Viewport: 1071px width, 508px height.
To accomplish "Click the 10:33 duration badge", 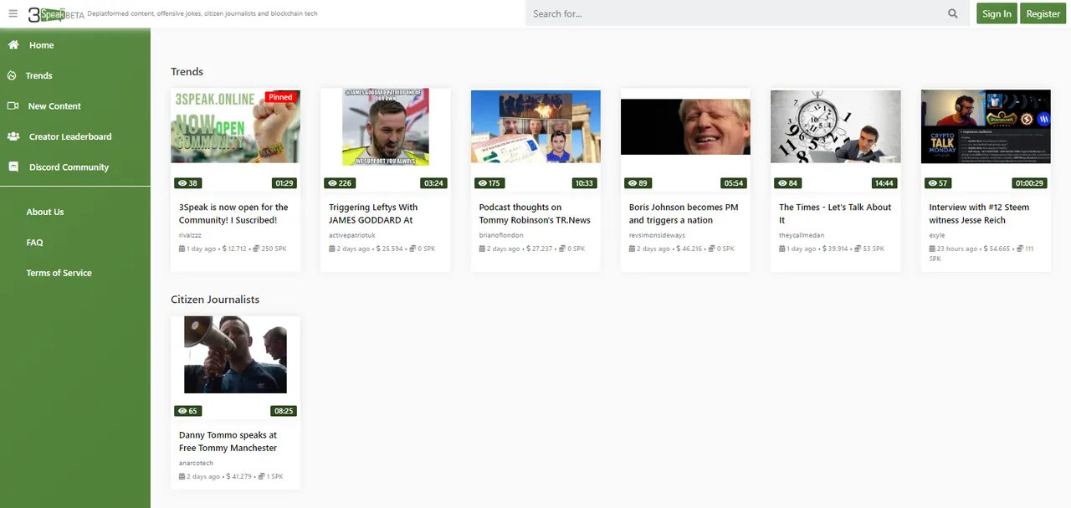I will 584,183.
